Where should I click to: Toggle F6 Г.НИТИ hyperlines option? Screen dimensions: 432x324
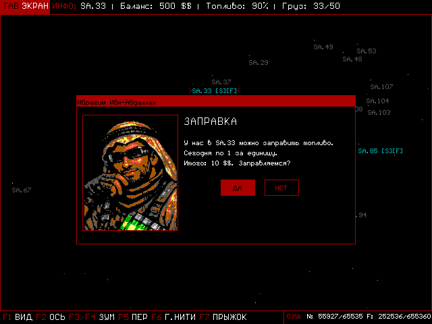point(173,317)
